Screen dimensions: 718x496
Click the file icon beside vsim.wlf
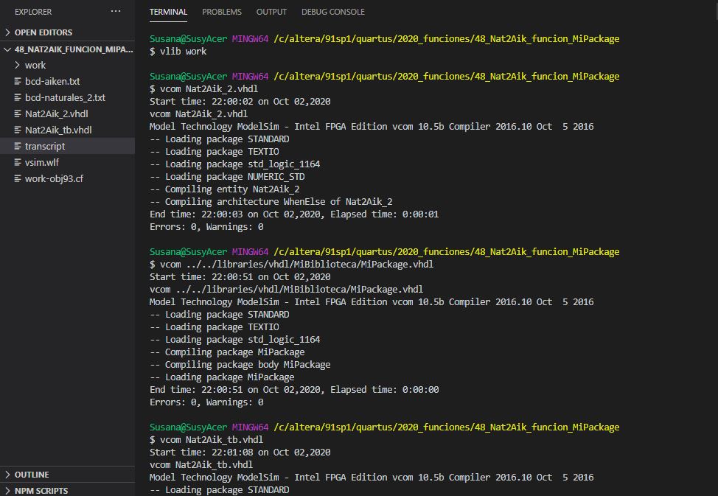coord(18,162)
